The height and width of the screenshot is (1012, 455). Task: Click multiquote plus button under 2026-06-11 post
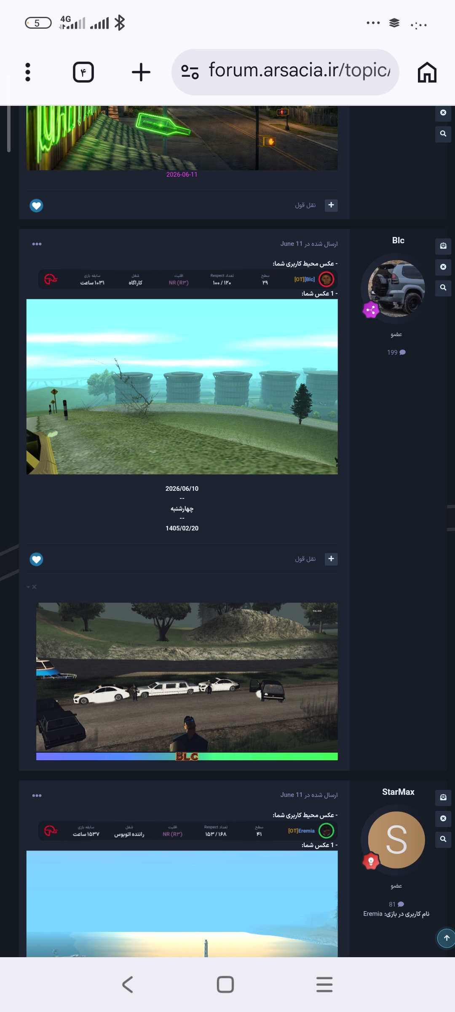coord(331,205)
